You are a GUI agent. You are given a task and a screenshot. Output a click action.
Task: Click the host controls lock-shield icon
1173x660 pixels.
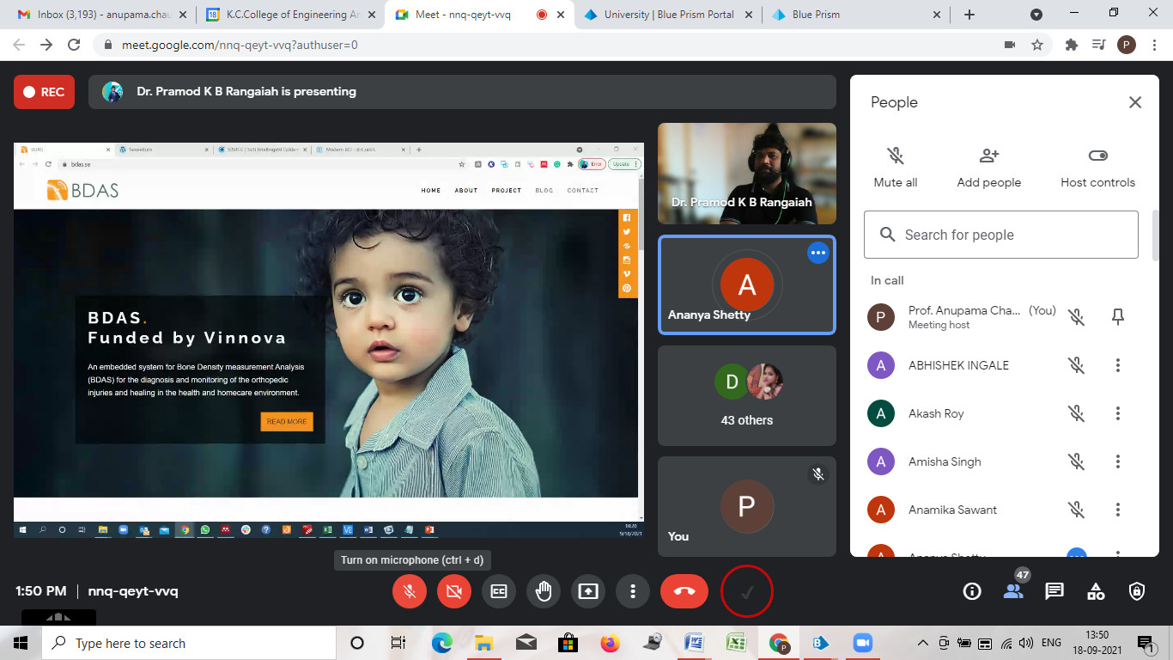[x=1137, y=591]
